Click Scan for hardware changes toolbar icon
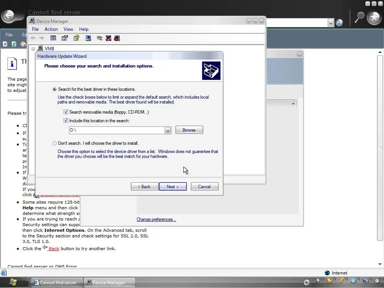The height and width of the screenshot is (288, 384). point(88,38)
